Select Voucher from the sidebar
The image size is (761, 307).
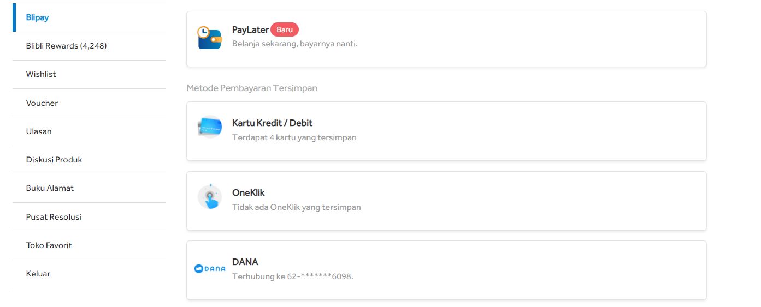pos(89,103)
